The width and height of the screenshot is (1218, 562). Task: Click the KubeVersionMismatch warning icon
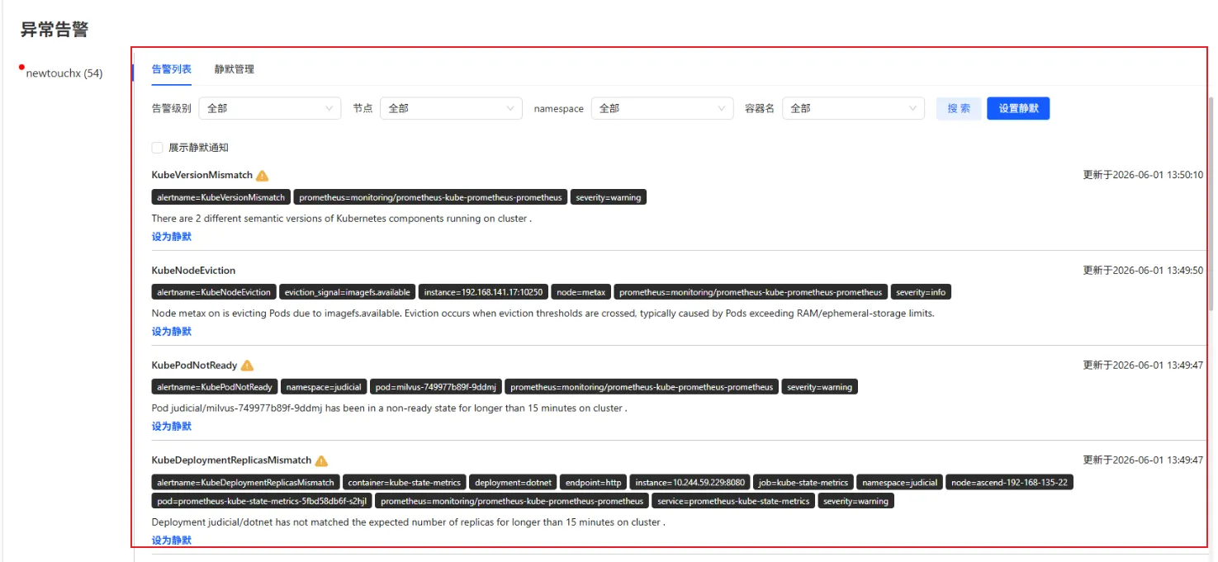[x=263, y=176]
